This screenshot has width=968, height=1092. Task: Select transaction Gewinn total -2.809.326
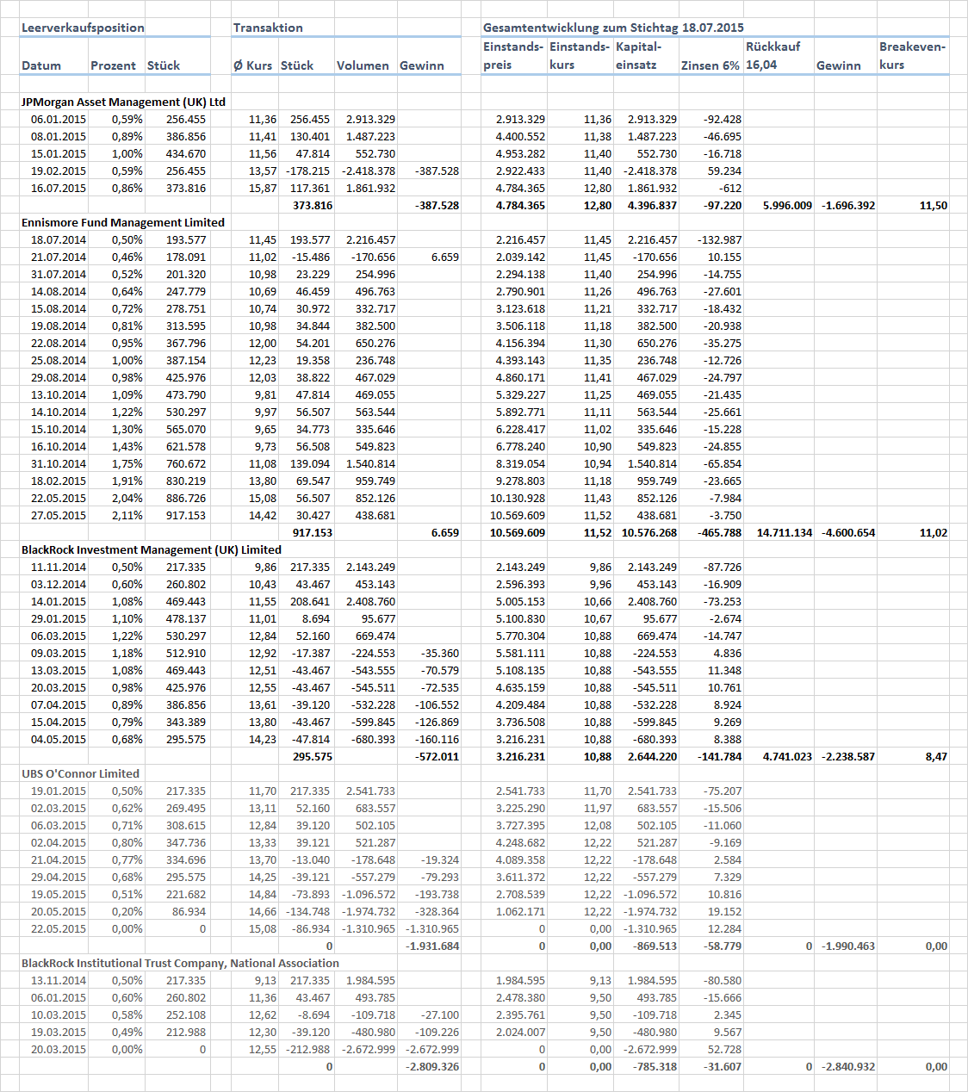[432, 1066]
